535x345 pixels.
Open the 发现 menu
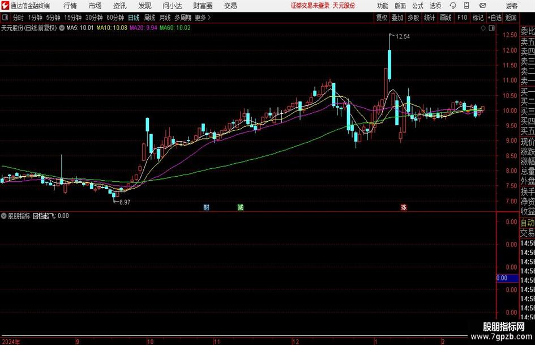pos(144,6)
